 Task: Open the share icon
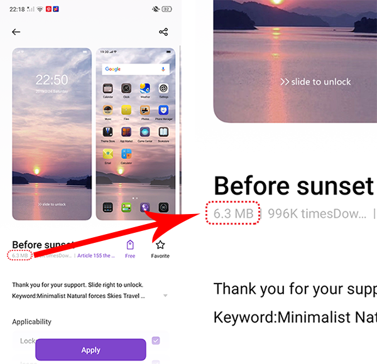point(163,32)
